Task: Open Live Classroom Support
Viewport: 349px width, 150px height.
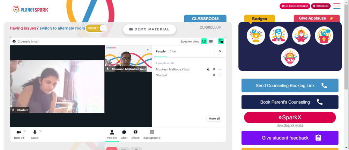Action: 295,6
